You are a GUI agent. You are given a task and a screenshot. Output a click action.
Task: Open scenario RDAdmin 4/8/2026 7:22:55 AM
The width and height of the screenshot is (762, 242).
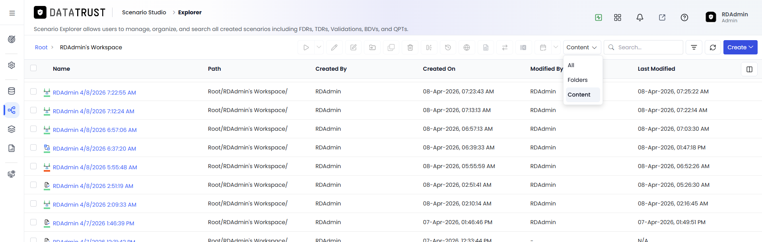94,93
